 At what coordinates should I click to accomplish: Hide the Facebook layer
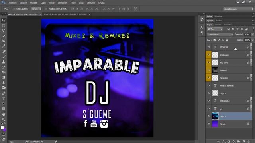tap(208, 78)
